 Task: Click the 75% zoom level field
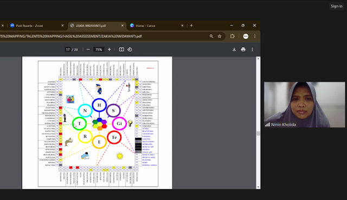(99, 49)
